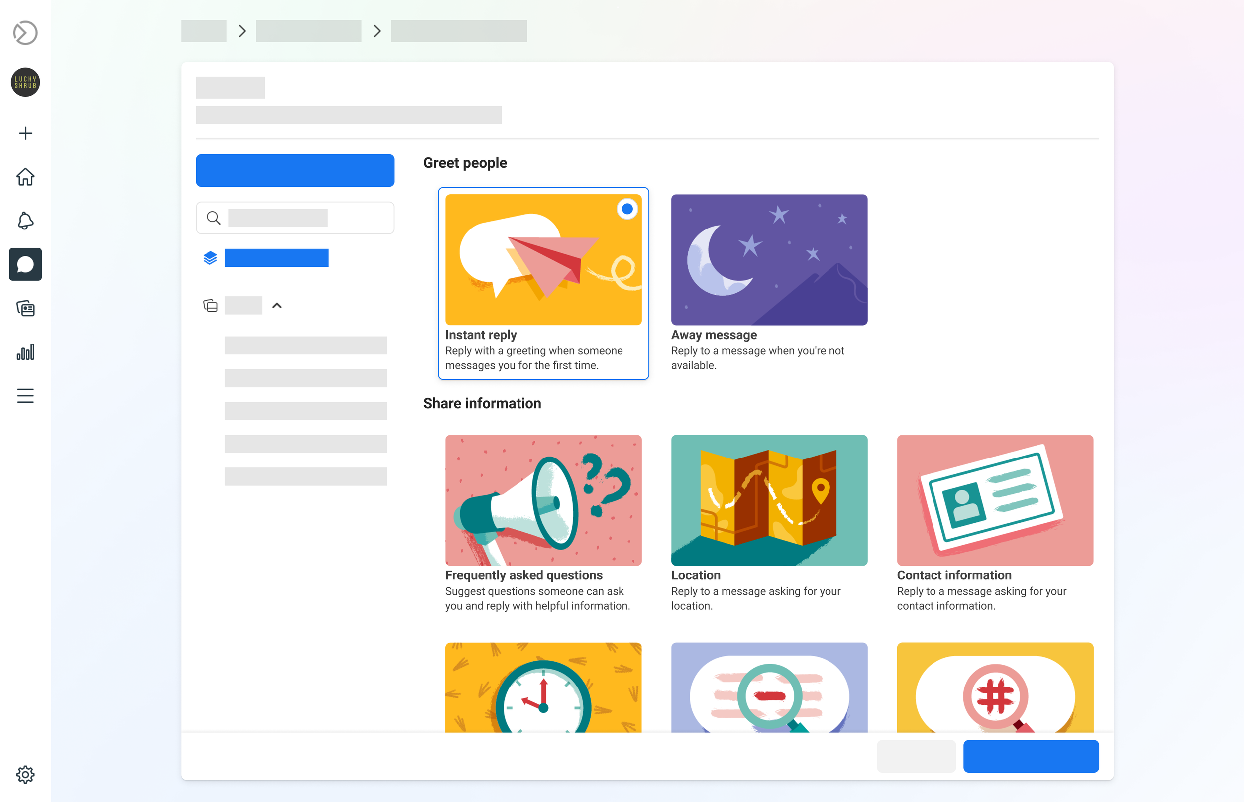Viewport: 1244px width, 802px height.
Task: Open Insights bar chart icon
Action: (x=25, y=352)
